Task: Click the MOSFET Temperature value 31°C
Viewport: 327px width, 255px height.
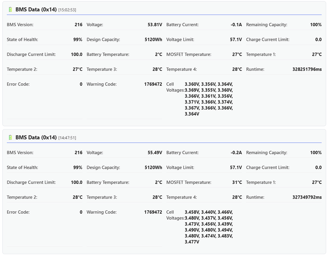Action: pyautogui.click(x=237, y=183)
